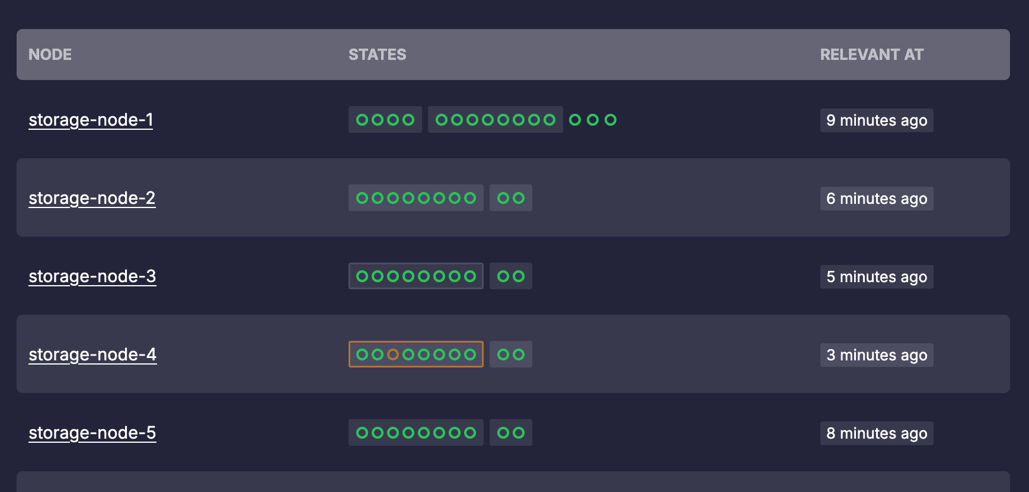Click the two-state group on storage-node-5

[x=511, y=433]
